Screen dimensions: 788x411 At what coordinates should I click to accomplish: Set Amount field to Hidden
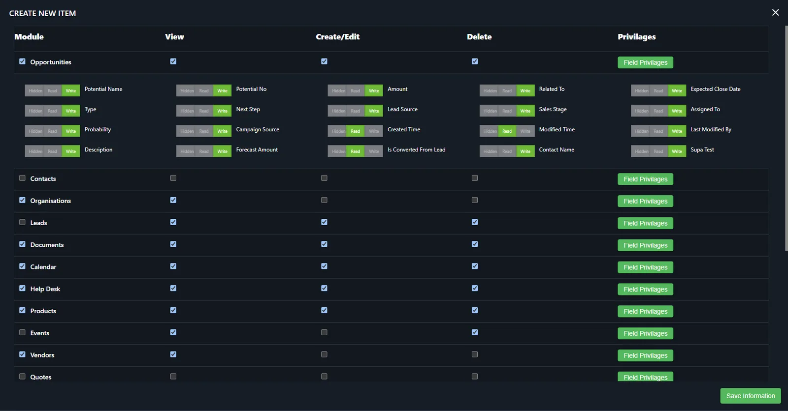[x=338, y=91]
